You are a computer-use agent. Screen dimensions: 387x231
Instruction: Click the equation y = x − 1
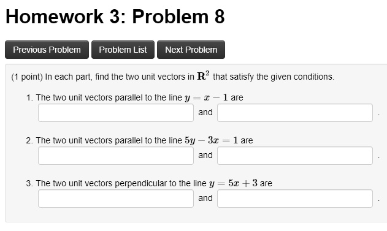coord(206,97)
